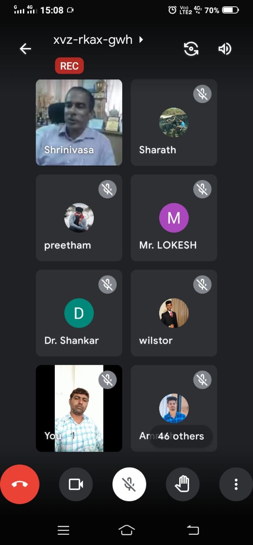Open Android recent apps menu button
Viewport: 253px width, 545px height.
[x=63, y=530]
